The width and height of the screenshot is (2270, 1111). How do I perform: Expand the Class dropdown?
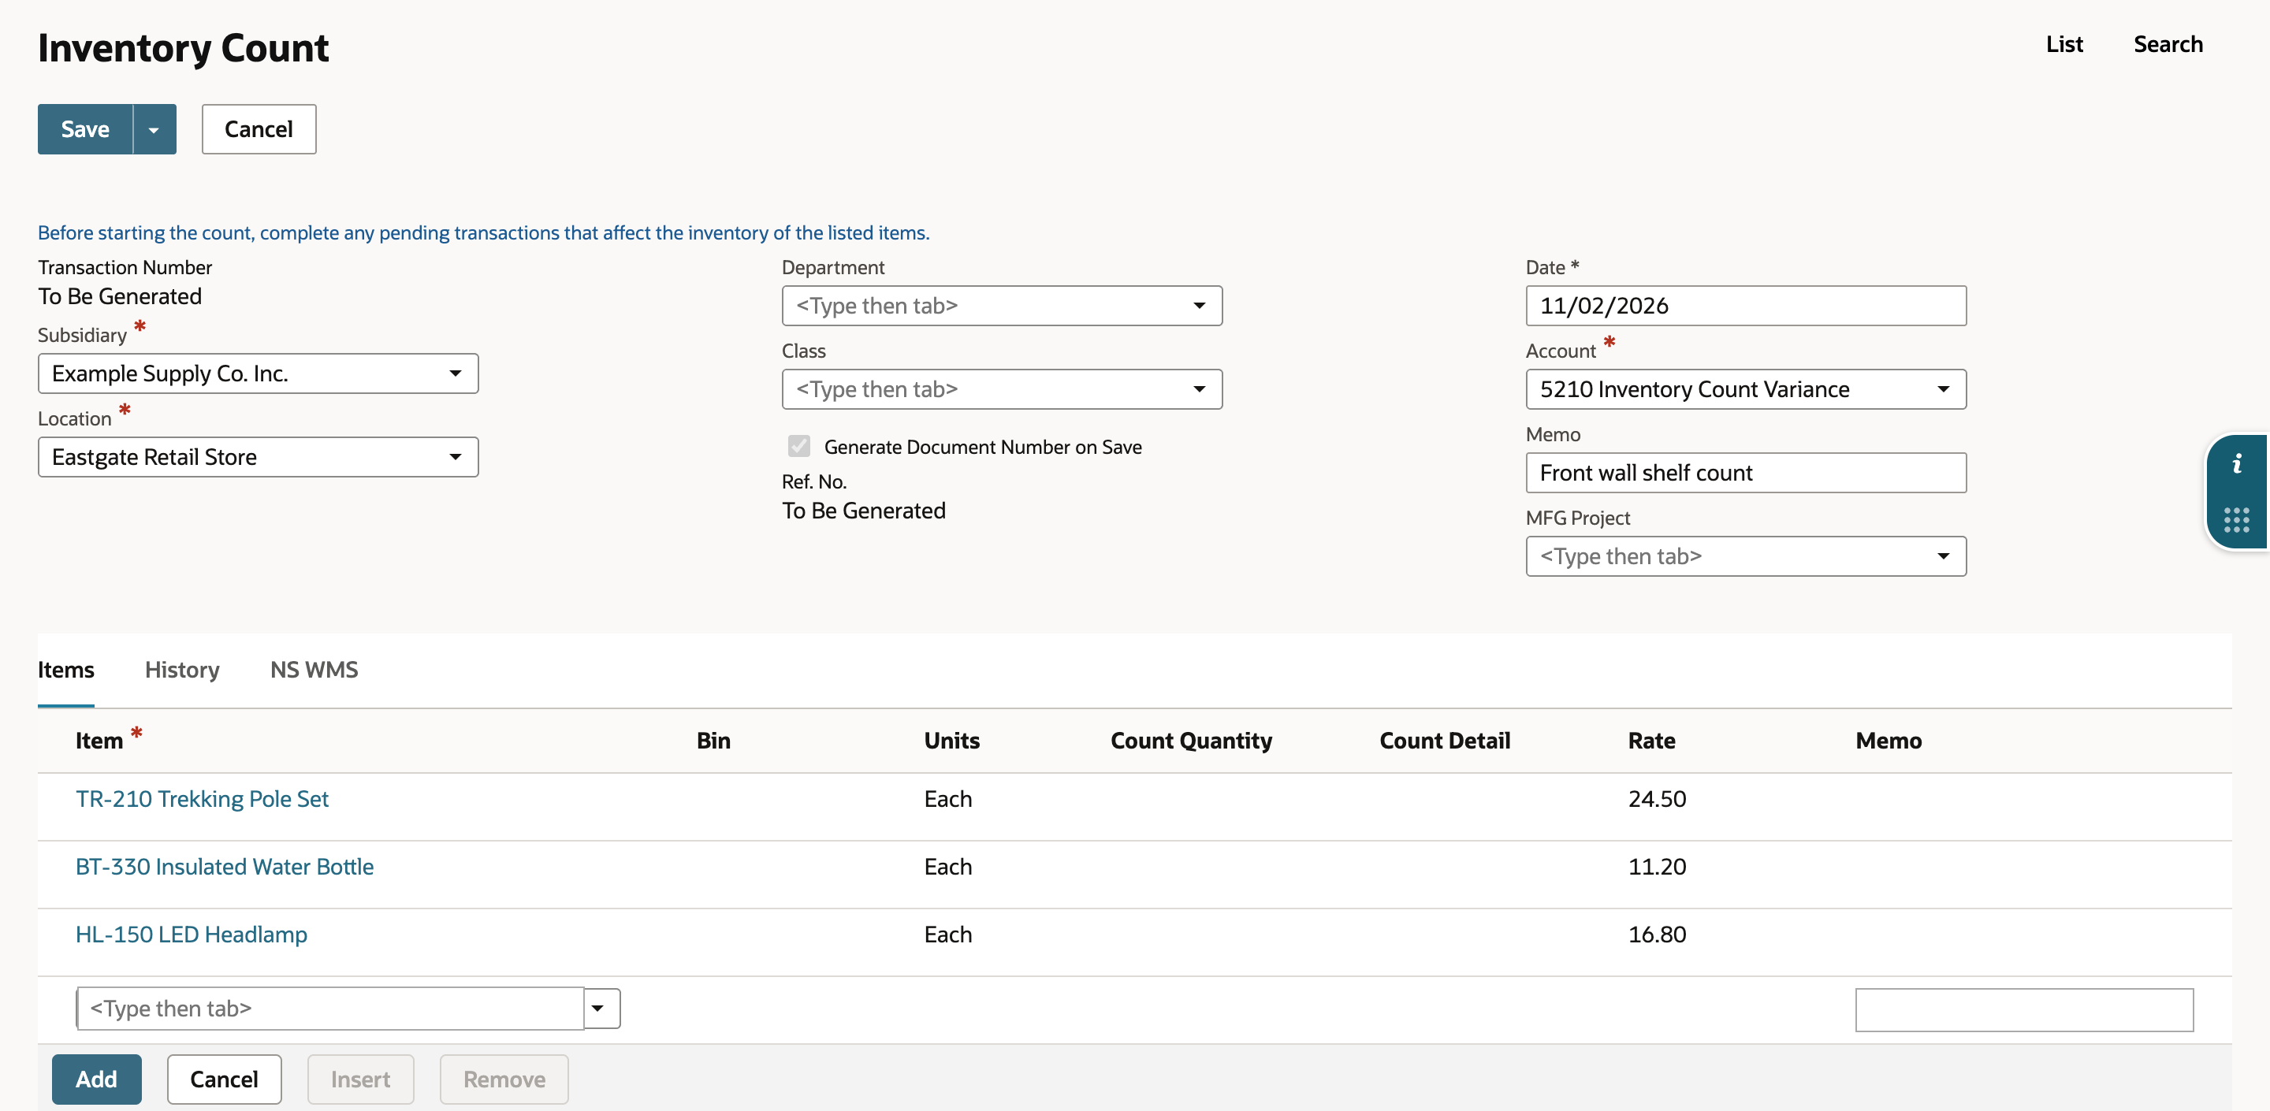(1200, 389)
